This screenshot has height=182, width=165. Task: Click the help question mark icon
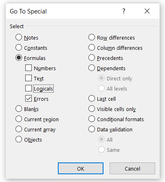[123, 11]
